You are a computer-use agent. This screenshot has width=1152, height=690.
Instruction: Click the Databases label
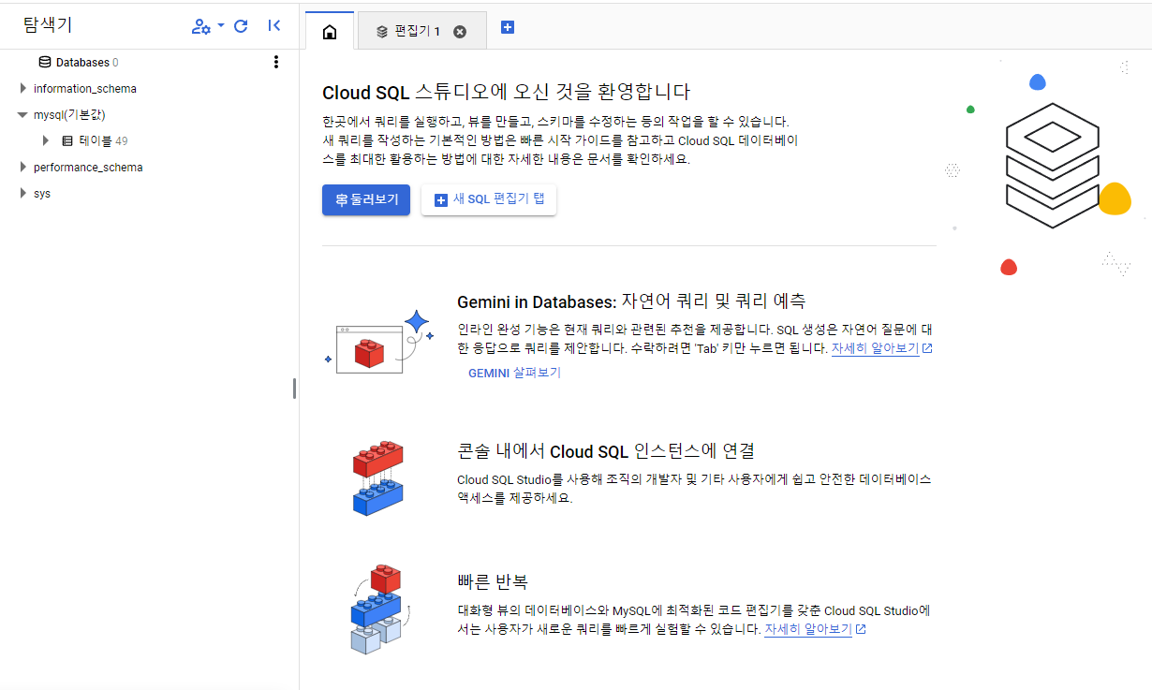[82, 63]
